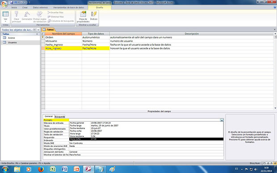The image size is (277, 173).
Task: Click the Modo de oraciones IME property value
Action: (146, 146)
